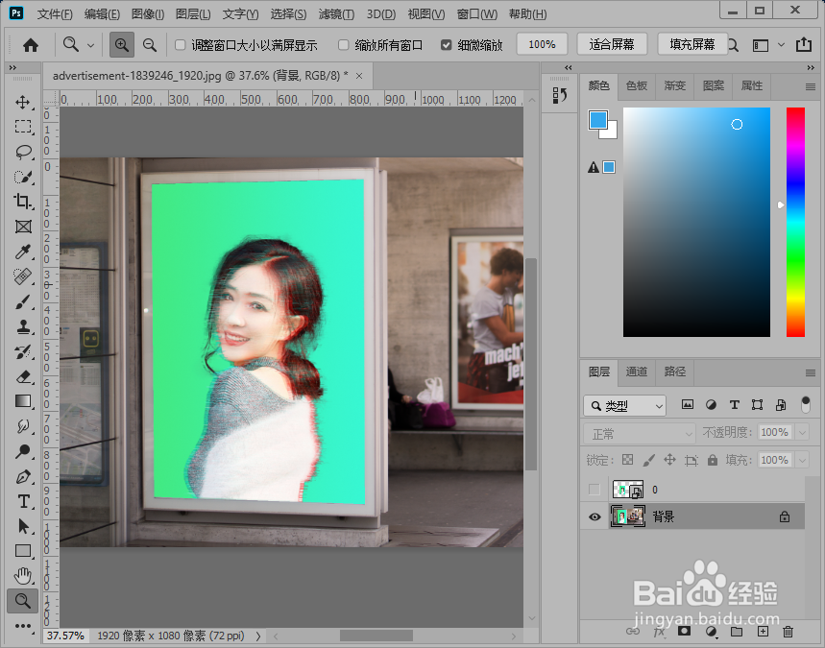Select the Horizontal Type tool
This screenshot has height=648, width=825.
click(x=23, y=501)
